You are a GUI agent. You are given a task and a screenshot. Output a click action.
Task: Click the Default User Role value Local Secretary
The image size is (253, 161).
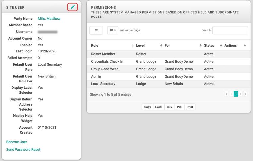pos(50,64)
